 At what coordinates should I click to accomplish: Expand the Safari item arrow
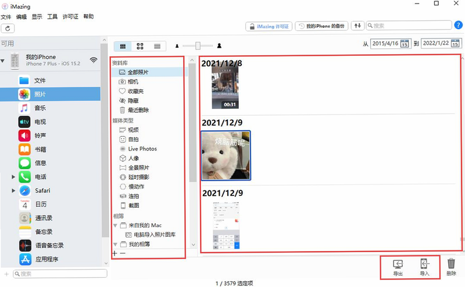[x=13, y=191]
